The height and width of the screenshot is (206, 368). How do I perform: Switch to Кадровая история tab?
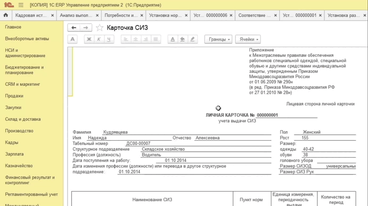pos(31,15)
